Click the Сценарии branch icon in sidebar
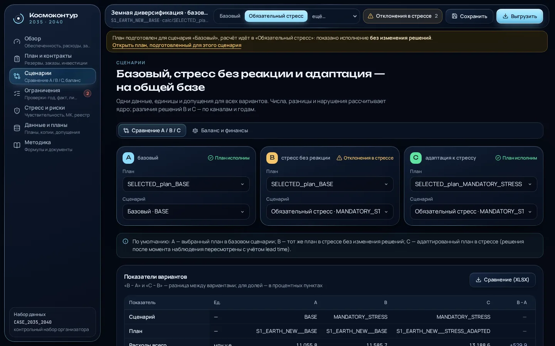 17,76
